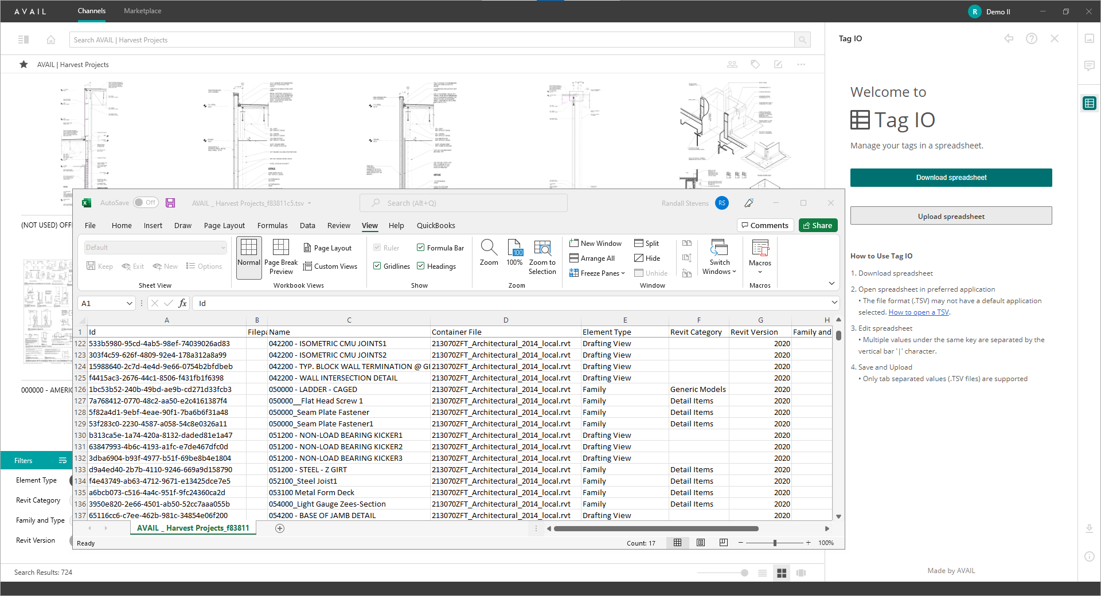Toggle the AVAIL sidebar panel icon

point(24,40)
